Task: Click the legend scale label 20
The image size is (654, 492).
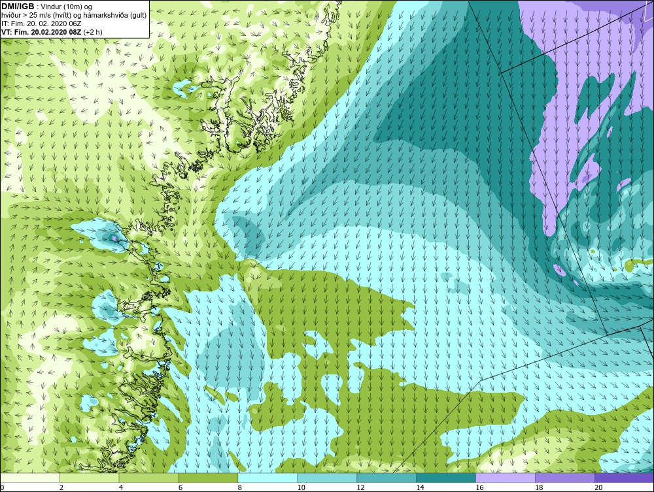Action: [598, 487]
